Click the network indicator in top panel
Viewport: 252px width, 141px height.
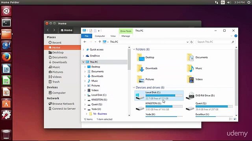click(x=217, y=2)
